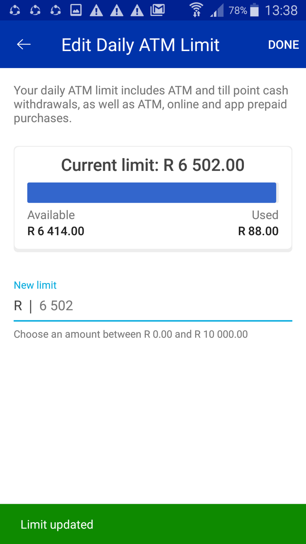Tap the mail notification icon in status bar
The height and width of the screenshot is (544, 306).
pyautogui.click(x=157, y=10)
